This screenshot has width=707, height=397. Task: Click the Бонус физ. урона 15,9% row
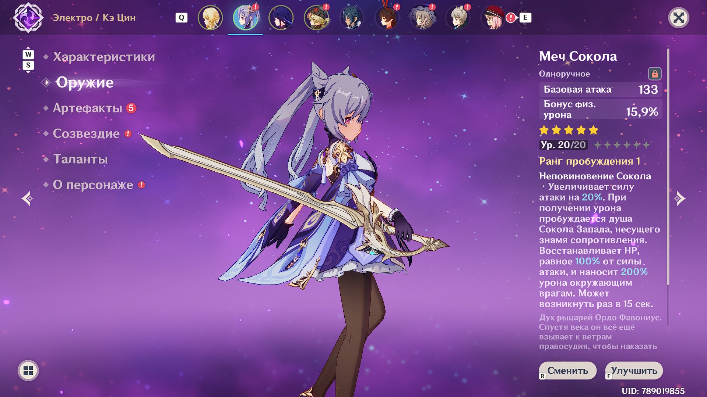(601, 109)
